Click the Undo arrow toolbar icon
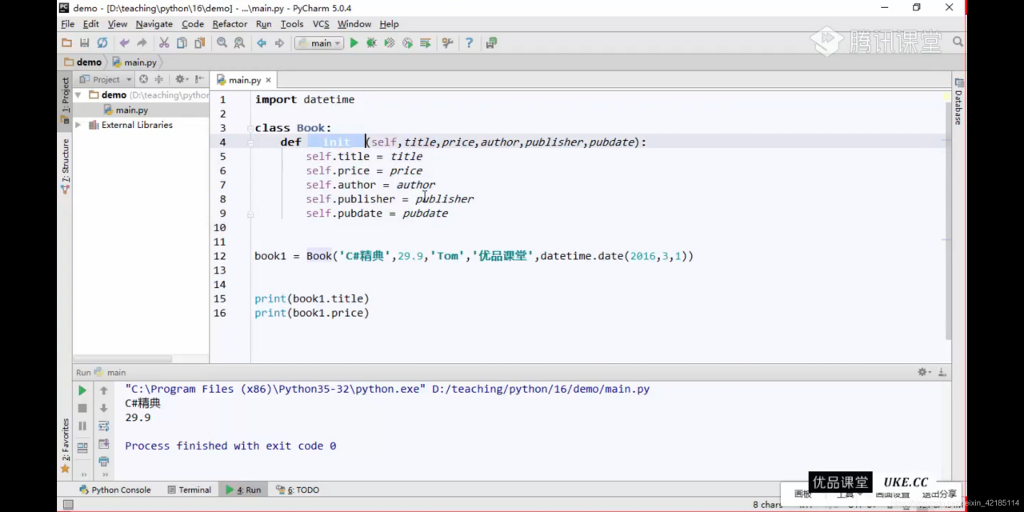Screen dimensions: 1024x512 124,43
